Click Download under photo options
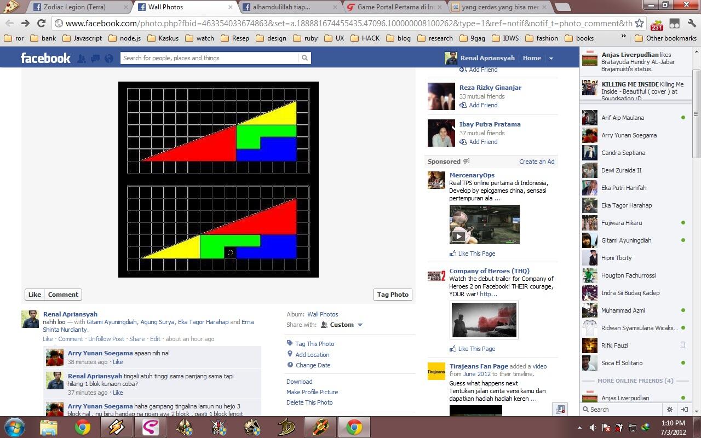Image resolution: width=701 pixels, height=438 pixels. (299, 382)
